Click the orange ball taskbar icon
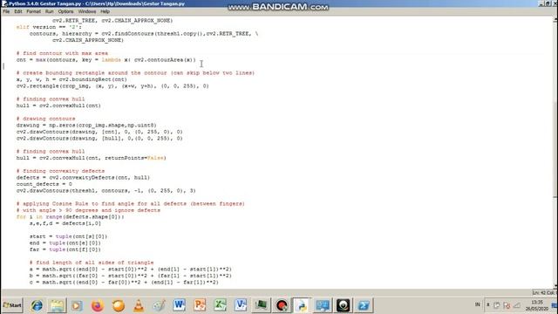 point(119,305)
